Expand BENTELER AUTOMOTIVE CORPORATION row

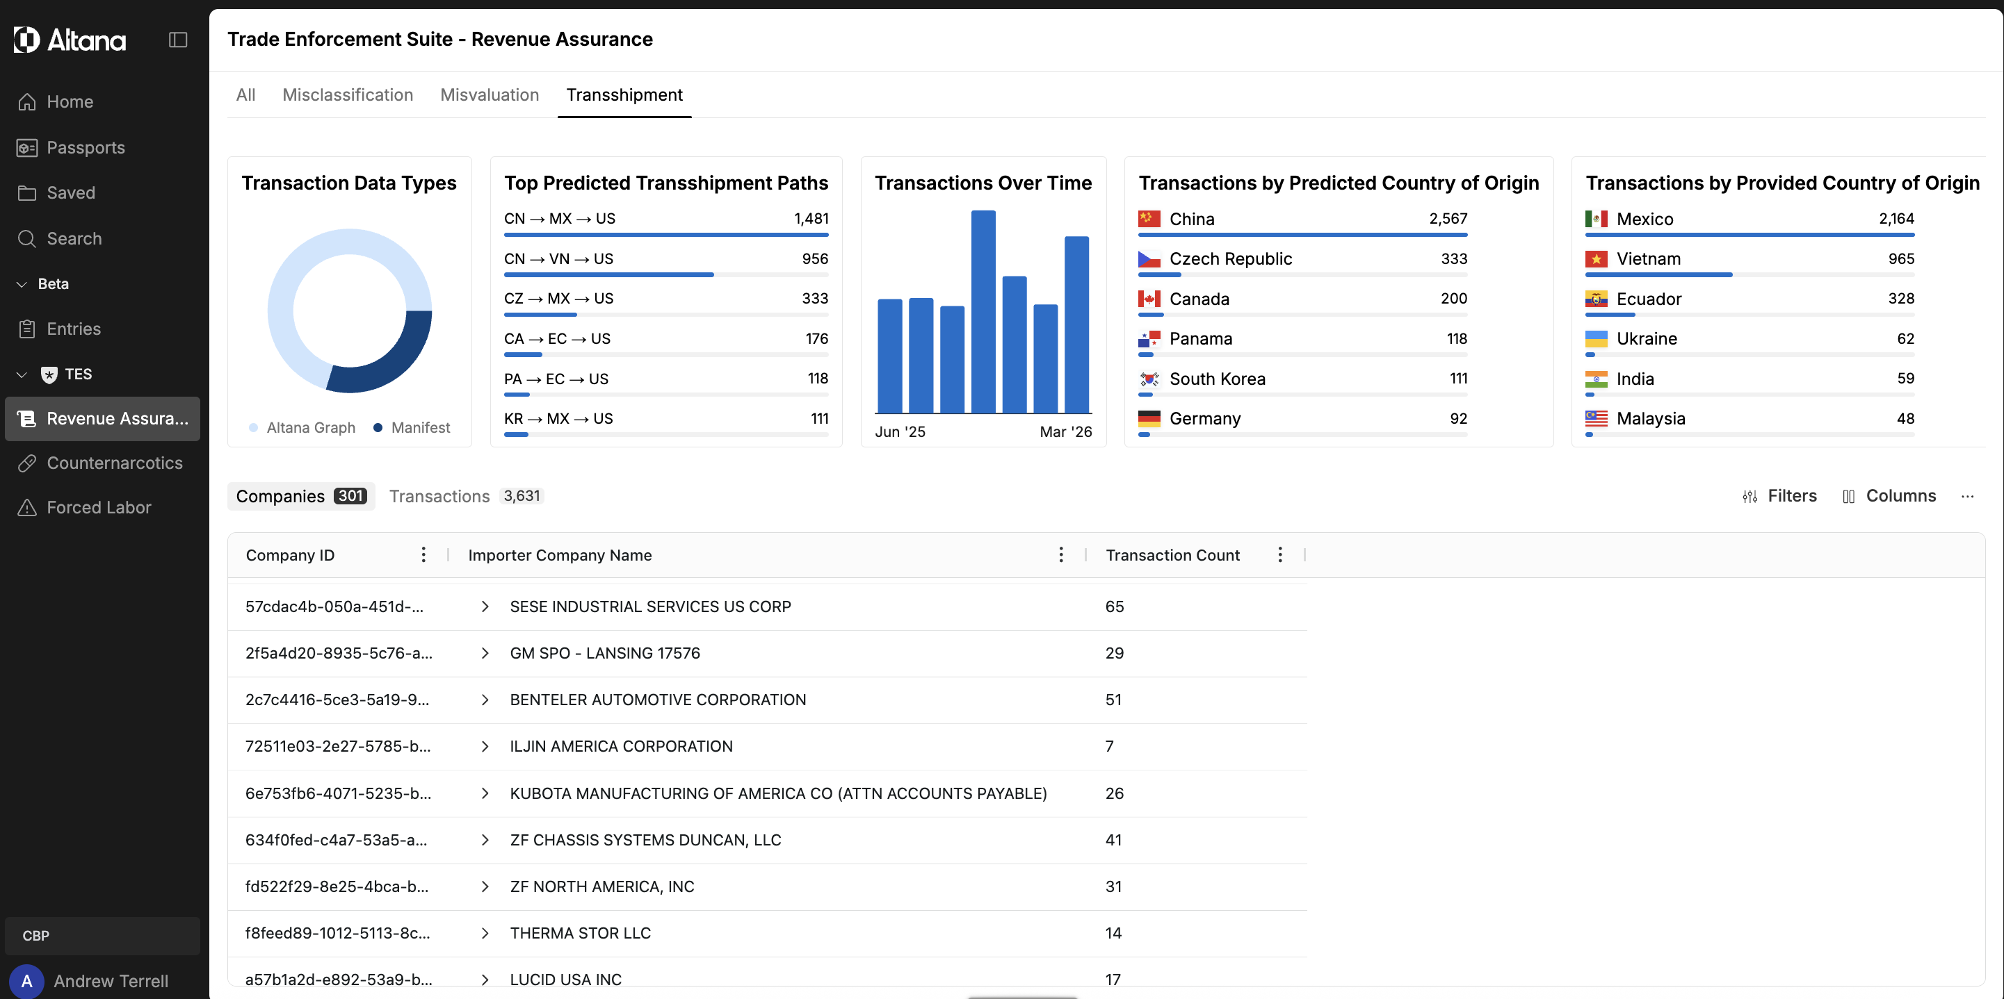(x=485, y=700)
